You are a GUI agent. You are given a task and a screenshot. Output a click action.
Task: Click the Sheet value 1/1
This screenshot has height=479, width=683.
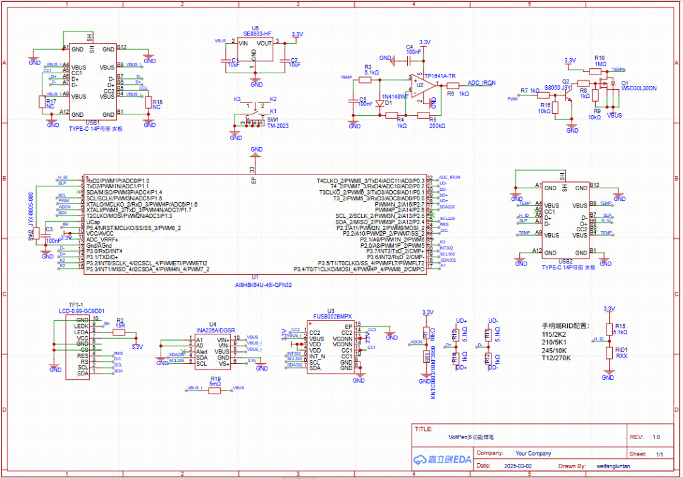[x=660, y=454]
